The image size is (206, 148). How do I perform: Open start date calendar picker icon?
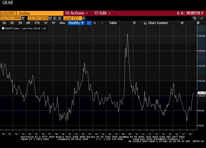coord(23,18)
